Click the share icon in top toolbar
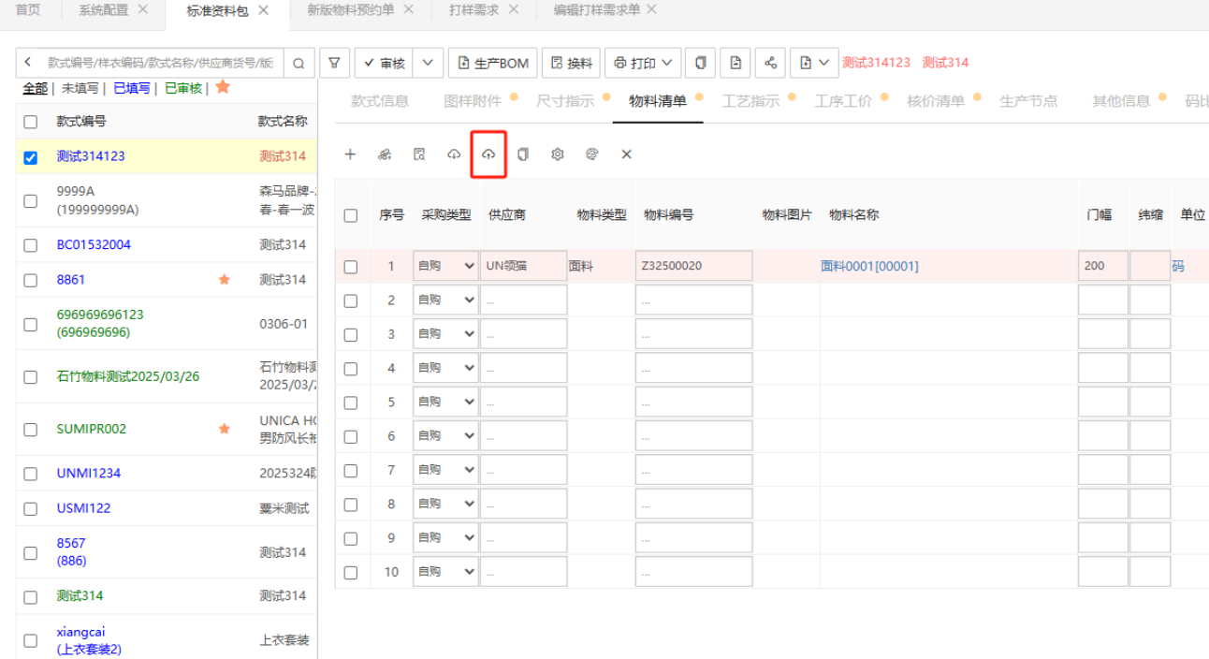The width and height of the screenshot is (1209, 659). 770,63
